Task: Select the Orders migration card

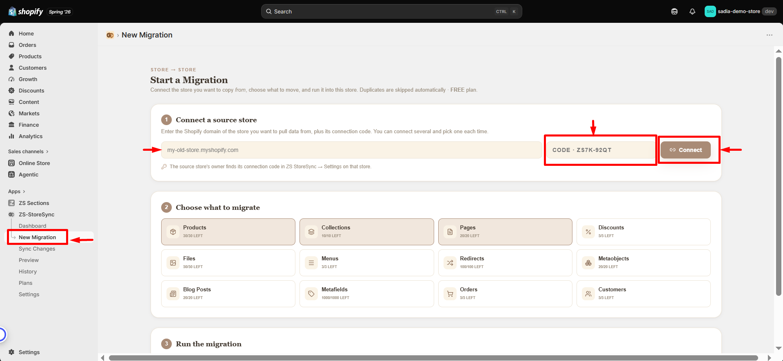Action: pyautogui.click(x=505, y=294)
